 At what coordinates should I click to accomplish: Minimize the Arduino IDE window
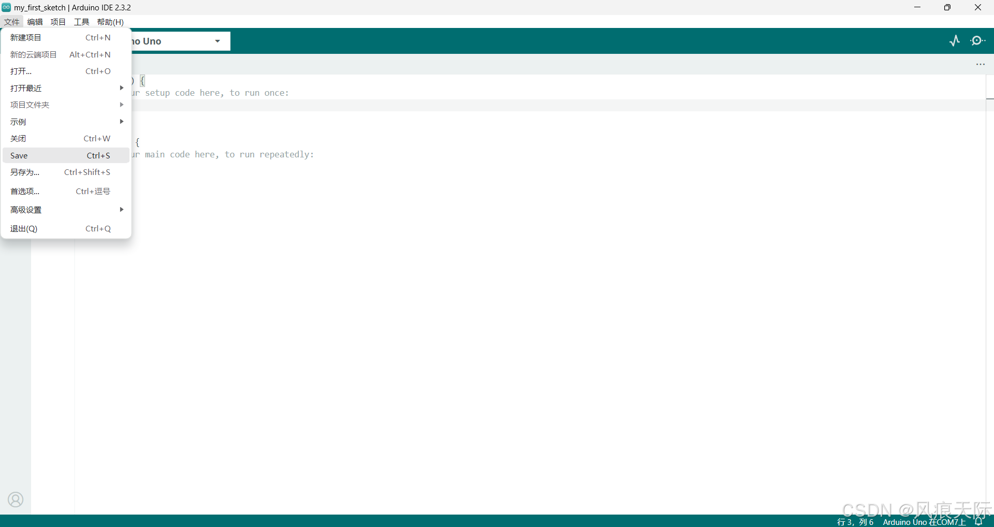[917, 7]
